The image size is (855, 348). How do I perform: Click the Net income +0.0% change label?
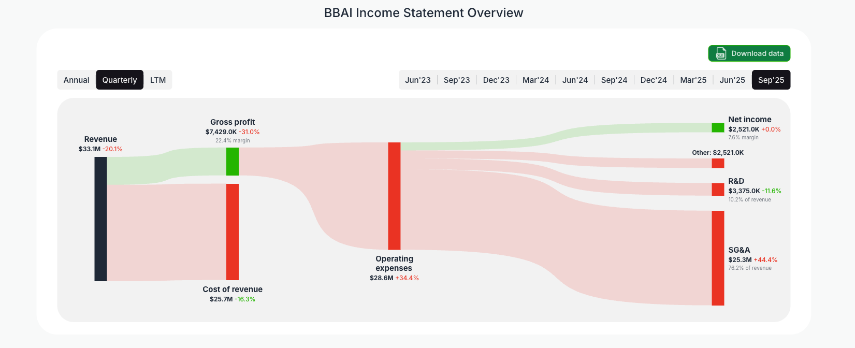point(770,129)
